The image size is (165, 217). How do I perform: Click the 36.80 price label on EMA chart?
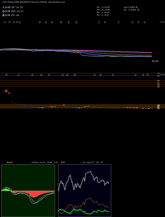click(x=155, y=61)
